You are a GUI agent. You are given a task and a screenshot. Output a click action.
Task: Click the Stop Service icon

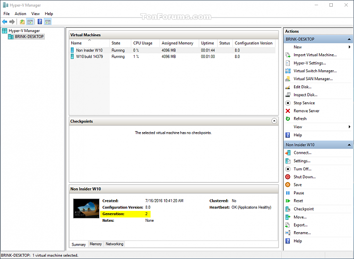[288, 103]
